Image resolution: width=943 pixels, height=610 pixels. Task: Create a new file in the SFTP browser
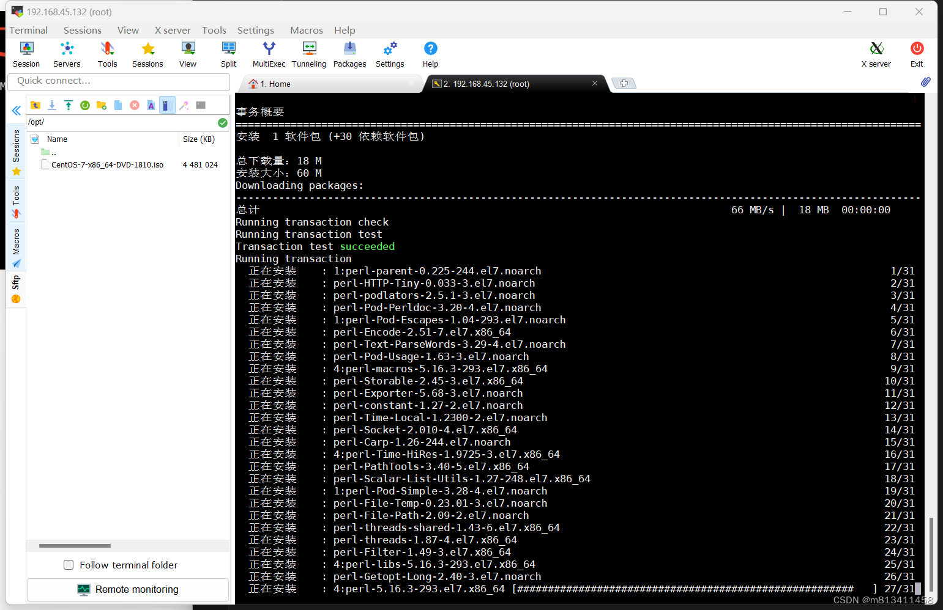(x=118, y=105)
